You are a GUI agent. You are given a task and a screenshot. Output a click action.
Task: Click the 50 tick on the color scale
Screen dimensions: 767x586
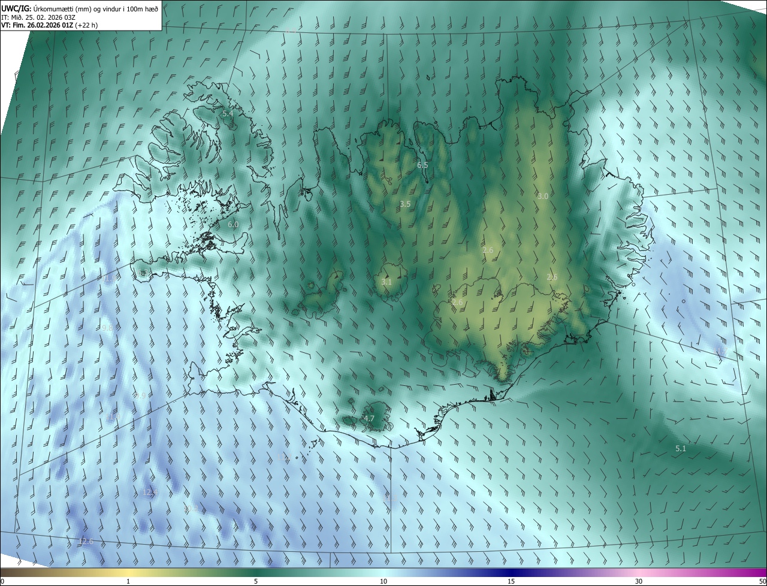click(x=762, y=581)
